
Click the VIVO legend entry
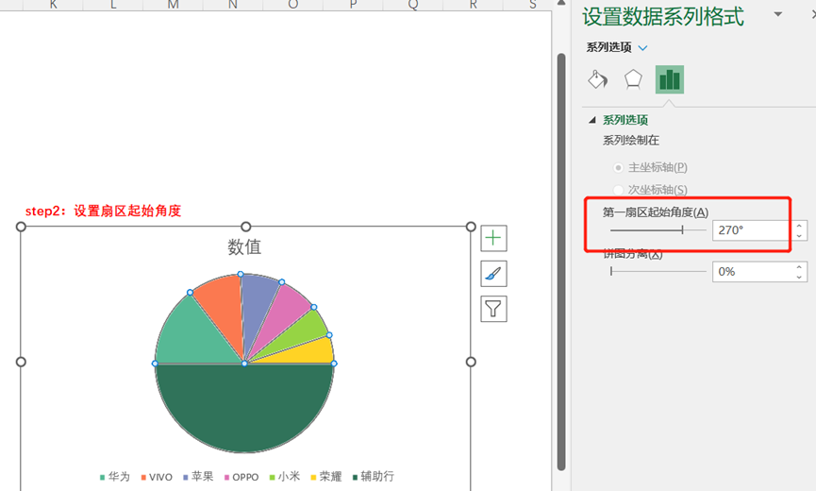click(x=157, y=477)
